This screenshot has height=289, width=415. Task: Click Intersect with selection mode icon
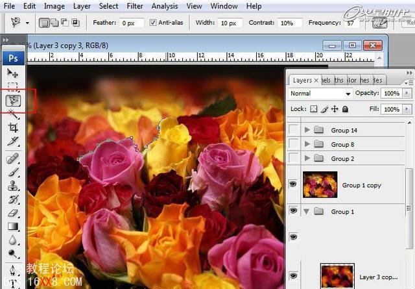[75, 23]
